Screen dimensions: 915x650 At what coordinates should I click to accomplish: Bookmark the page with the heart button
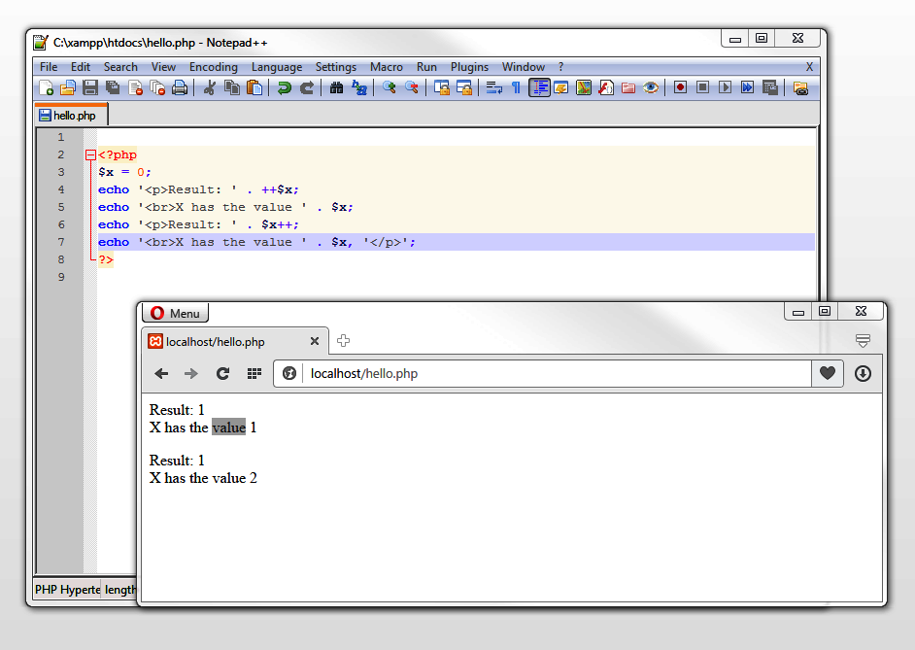[827, 373]
